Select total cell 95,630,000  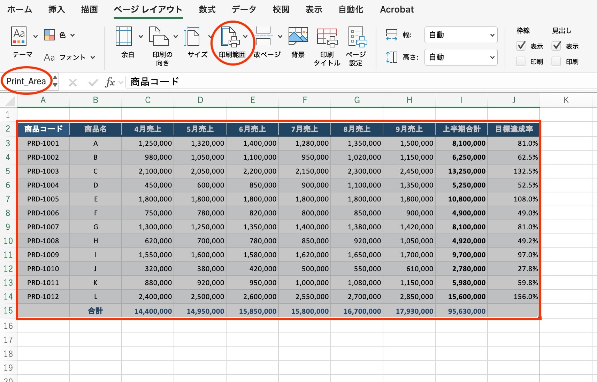pyautogui.click(x=461, y=311)
